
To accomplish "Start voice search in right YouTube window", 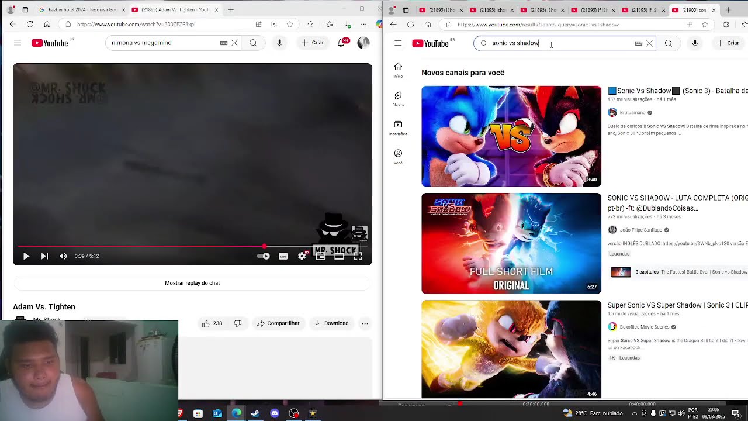I will [695, 43].
